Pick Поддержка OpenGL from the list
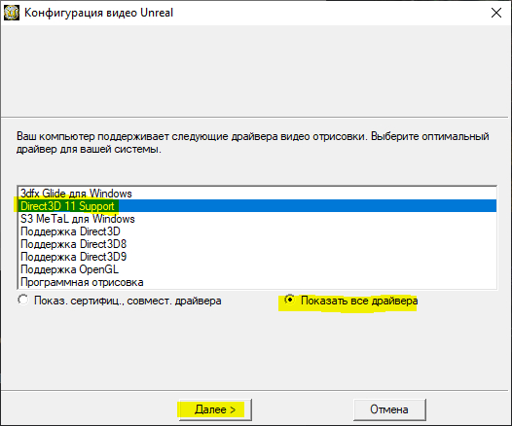 coord(257,269)
